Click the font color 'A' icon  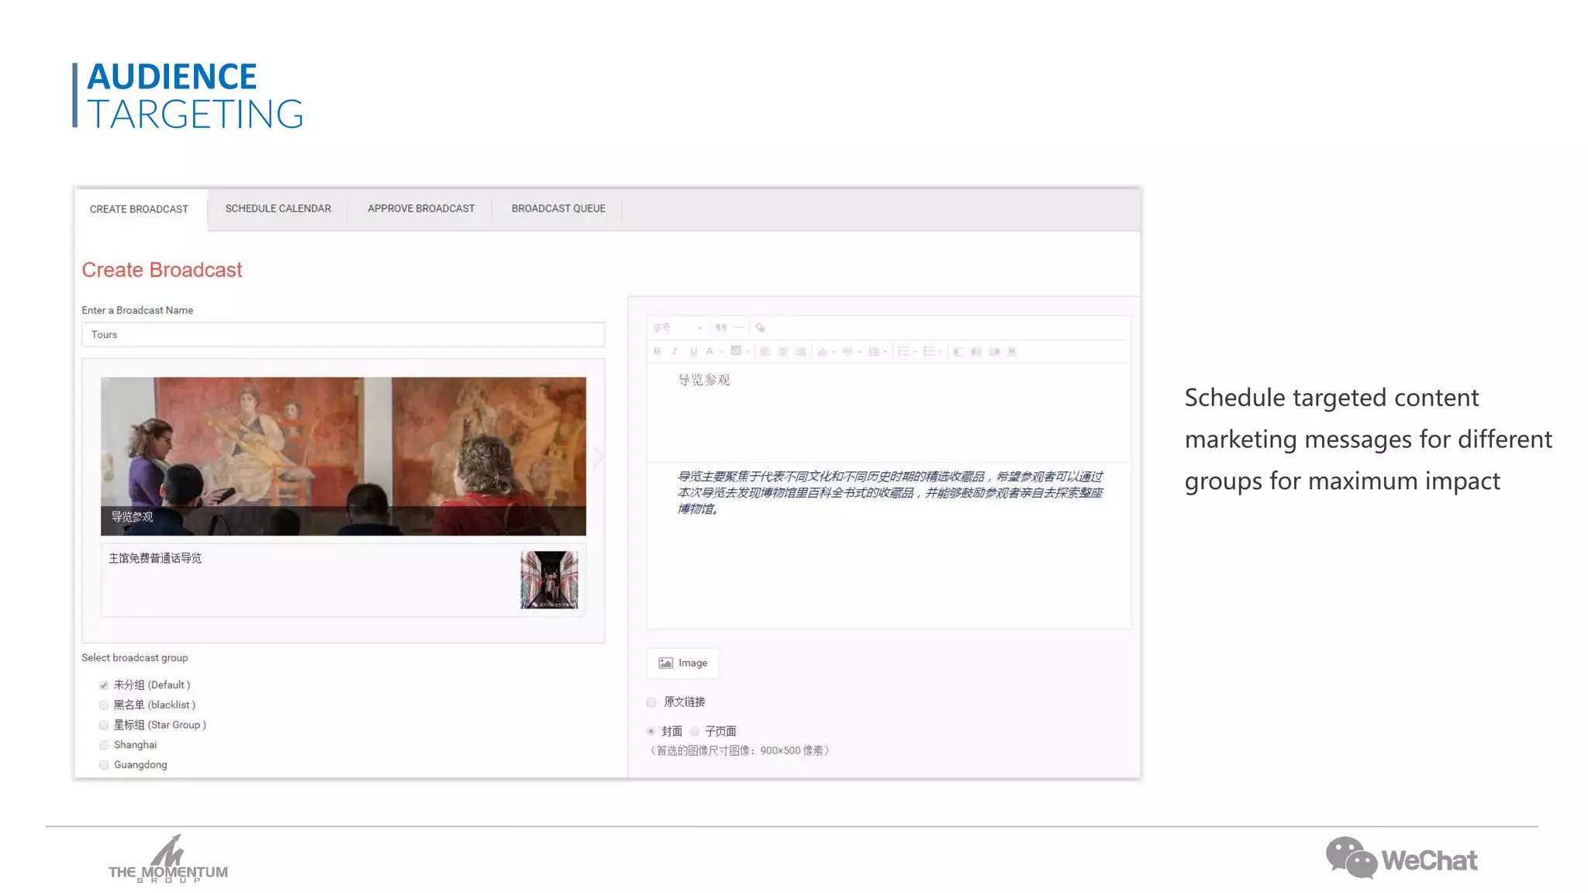tap(709, 351)
